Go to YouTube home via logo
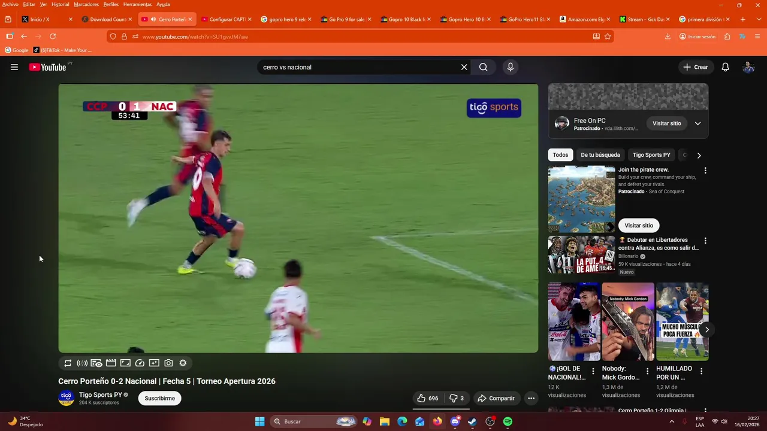This screenshot has height=431, width=767. (48, 67)
